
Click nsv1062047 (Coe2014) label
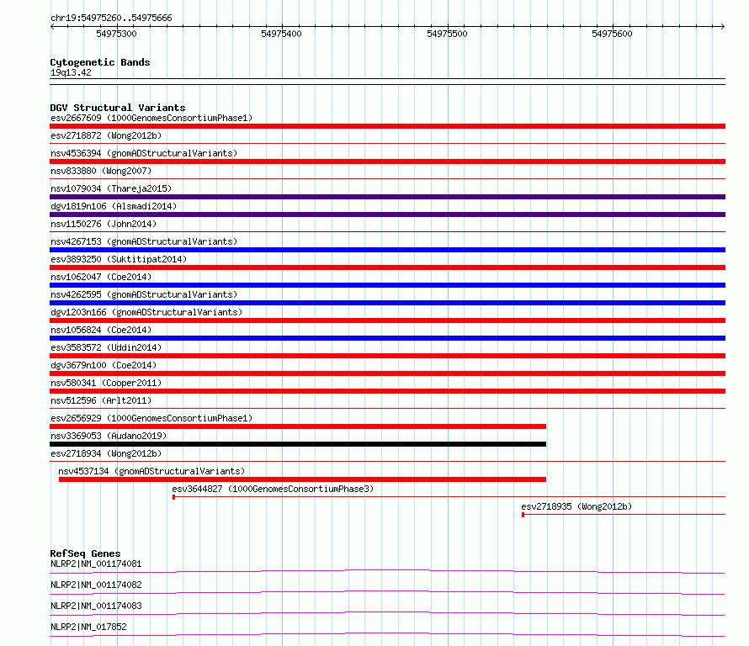(x=101, y=277)
